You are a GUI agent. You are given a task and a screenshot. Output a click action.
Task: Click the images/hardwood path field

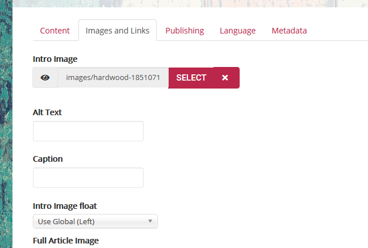click(x=113, y=78)
